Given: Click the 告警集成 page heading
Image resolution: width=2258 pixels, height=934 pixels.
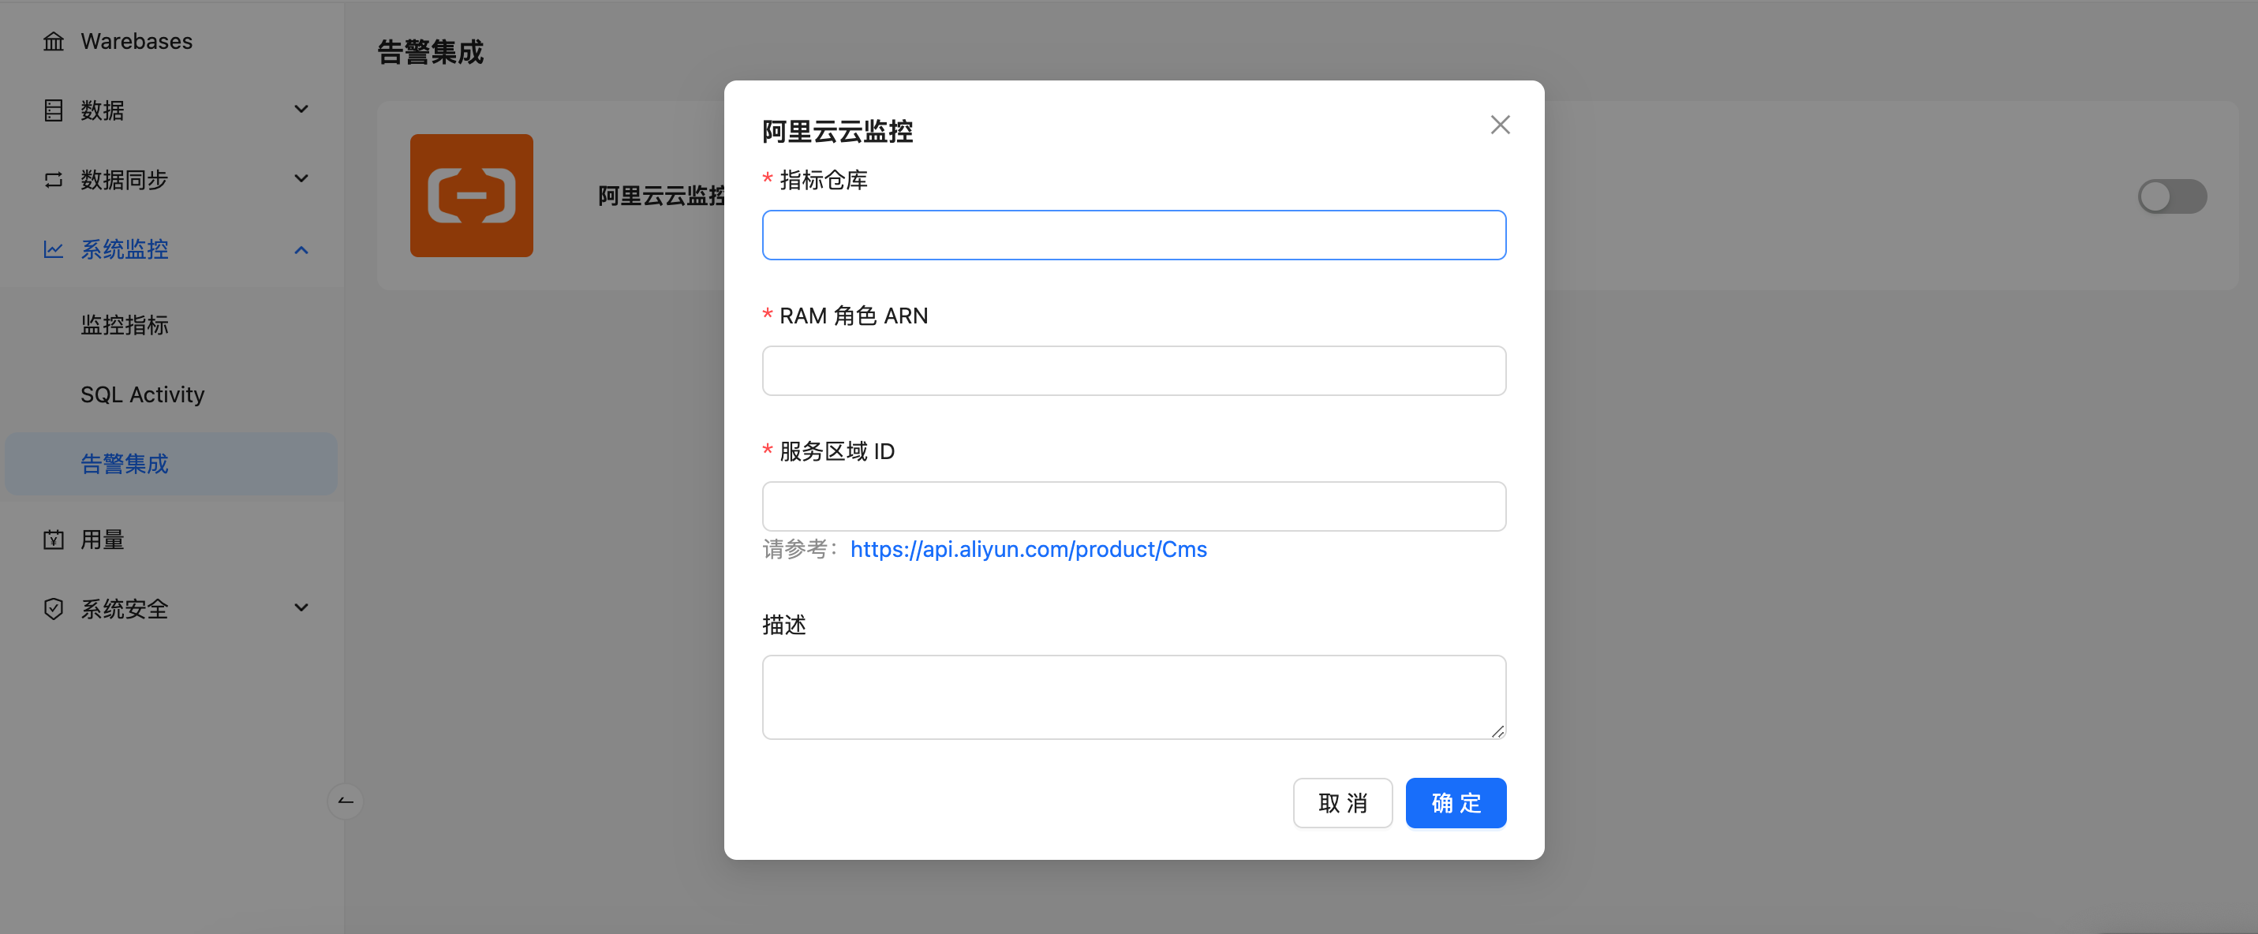Looking at the screenshot, I should 429,53.
